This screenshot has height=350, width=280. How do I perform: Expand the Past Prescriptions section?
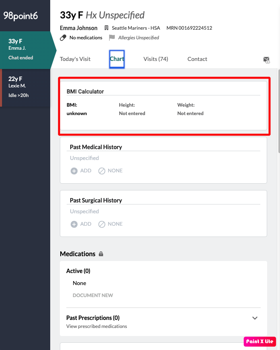255,318
